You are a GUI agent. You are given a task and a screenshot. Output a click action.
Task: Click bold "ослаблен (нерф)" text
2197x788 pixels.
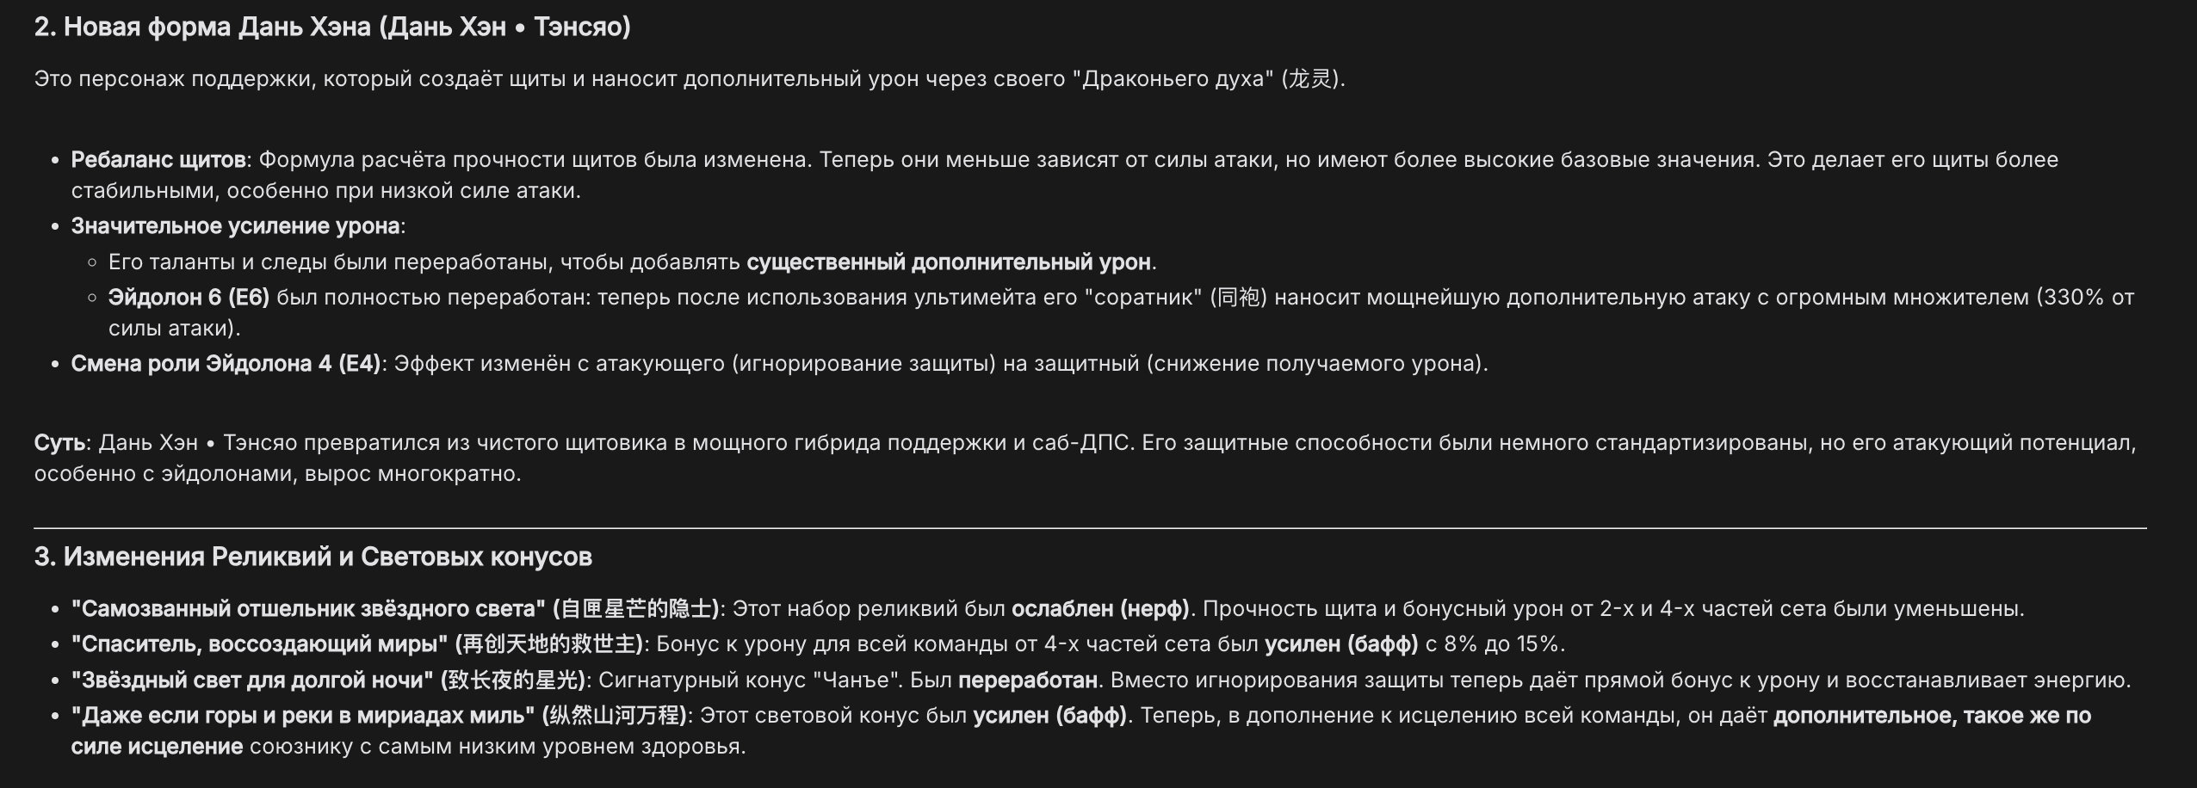pyautogui.click(x=1100, y=609)
